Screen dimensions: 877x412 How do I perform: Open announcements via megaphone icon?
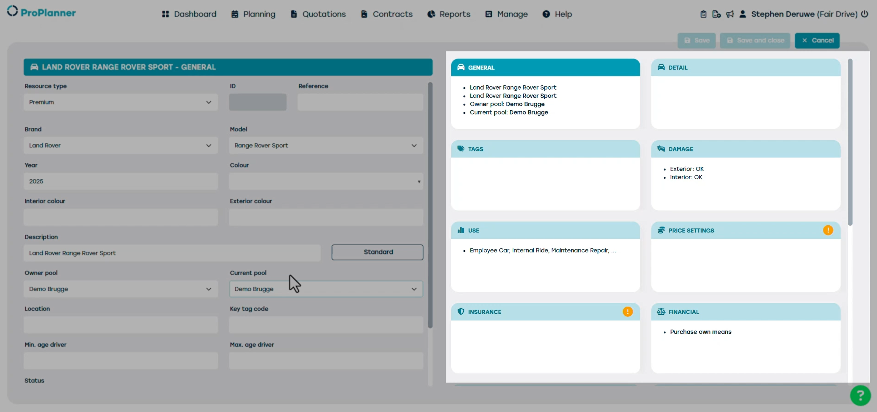click(730, 14)
